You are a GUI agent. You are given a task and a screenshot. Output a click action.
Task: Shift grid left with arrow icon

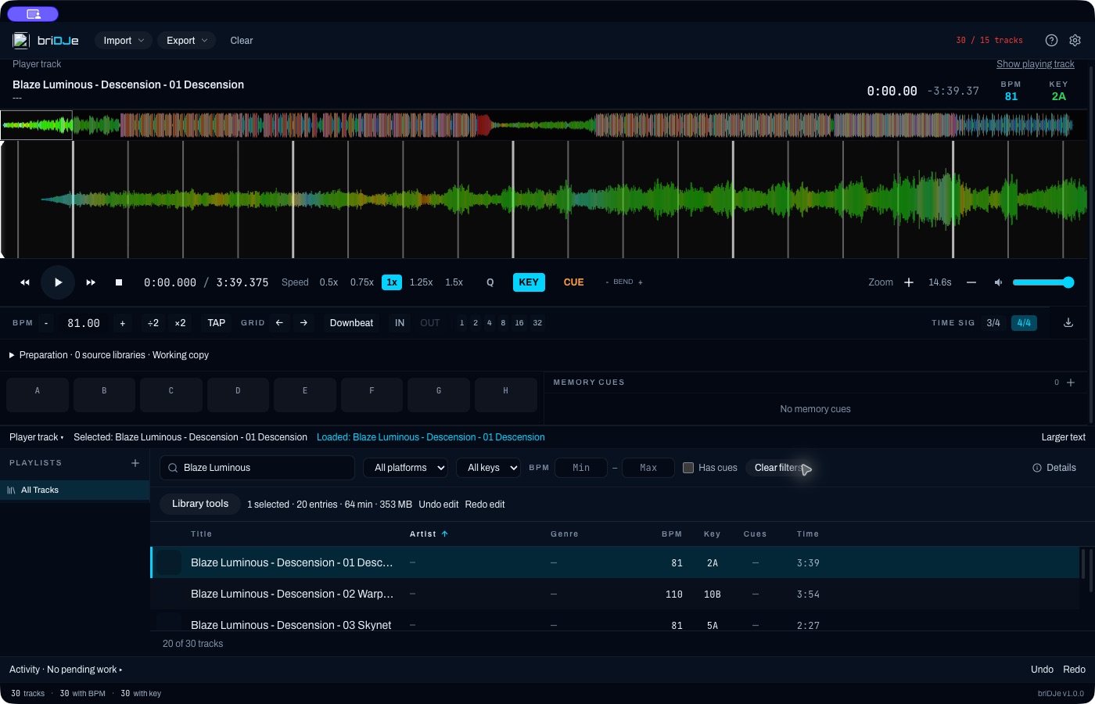[279, 323]
